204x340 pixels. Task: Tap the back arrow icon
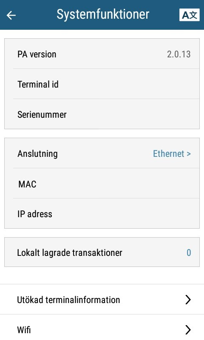[x=11, y=15]
